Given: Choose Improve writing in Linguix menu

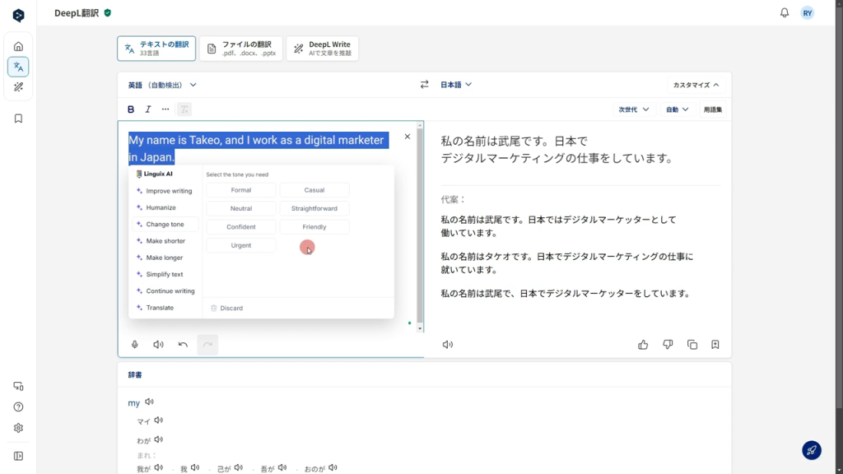Looking at the screenshot, I should 164,191.
